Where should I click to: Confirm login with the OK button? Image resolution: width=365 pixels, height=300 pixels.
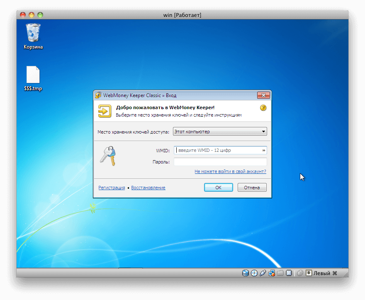click(x=218, y=188)
